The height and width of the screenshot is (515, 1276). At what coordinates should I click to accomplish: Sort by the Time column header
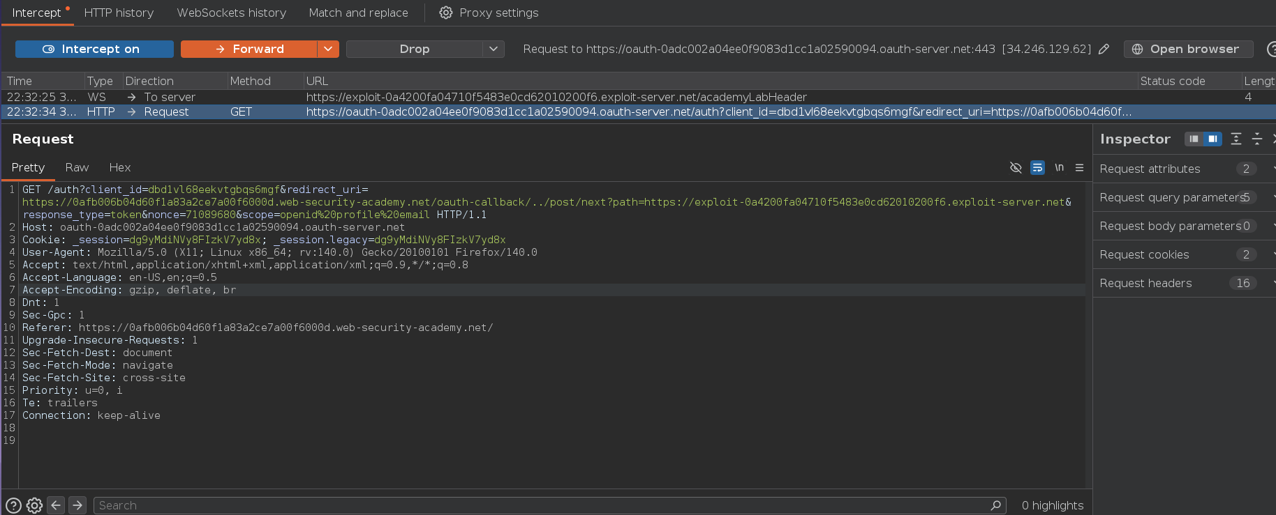click(43, 81)
